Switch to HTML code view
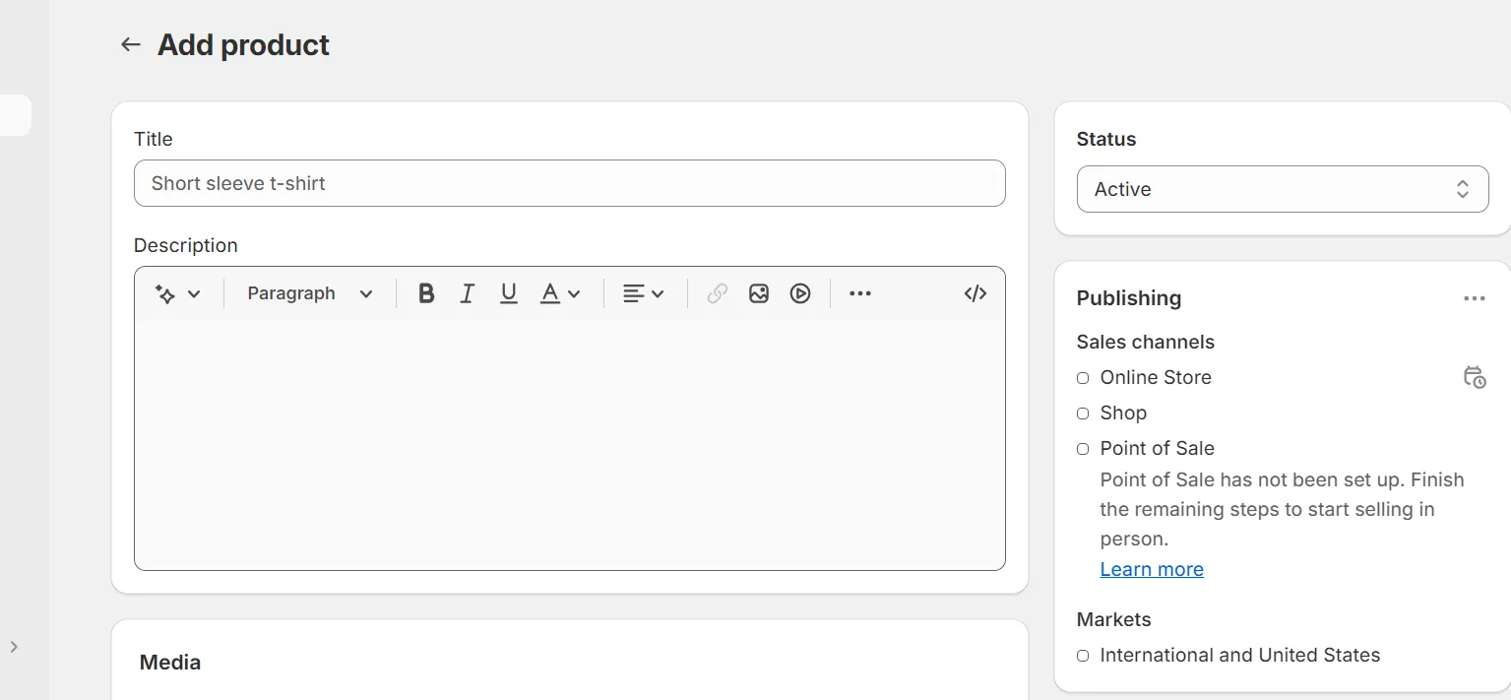 pyautogui.click(x=976, y=293)
